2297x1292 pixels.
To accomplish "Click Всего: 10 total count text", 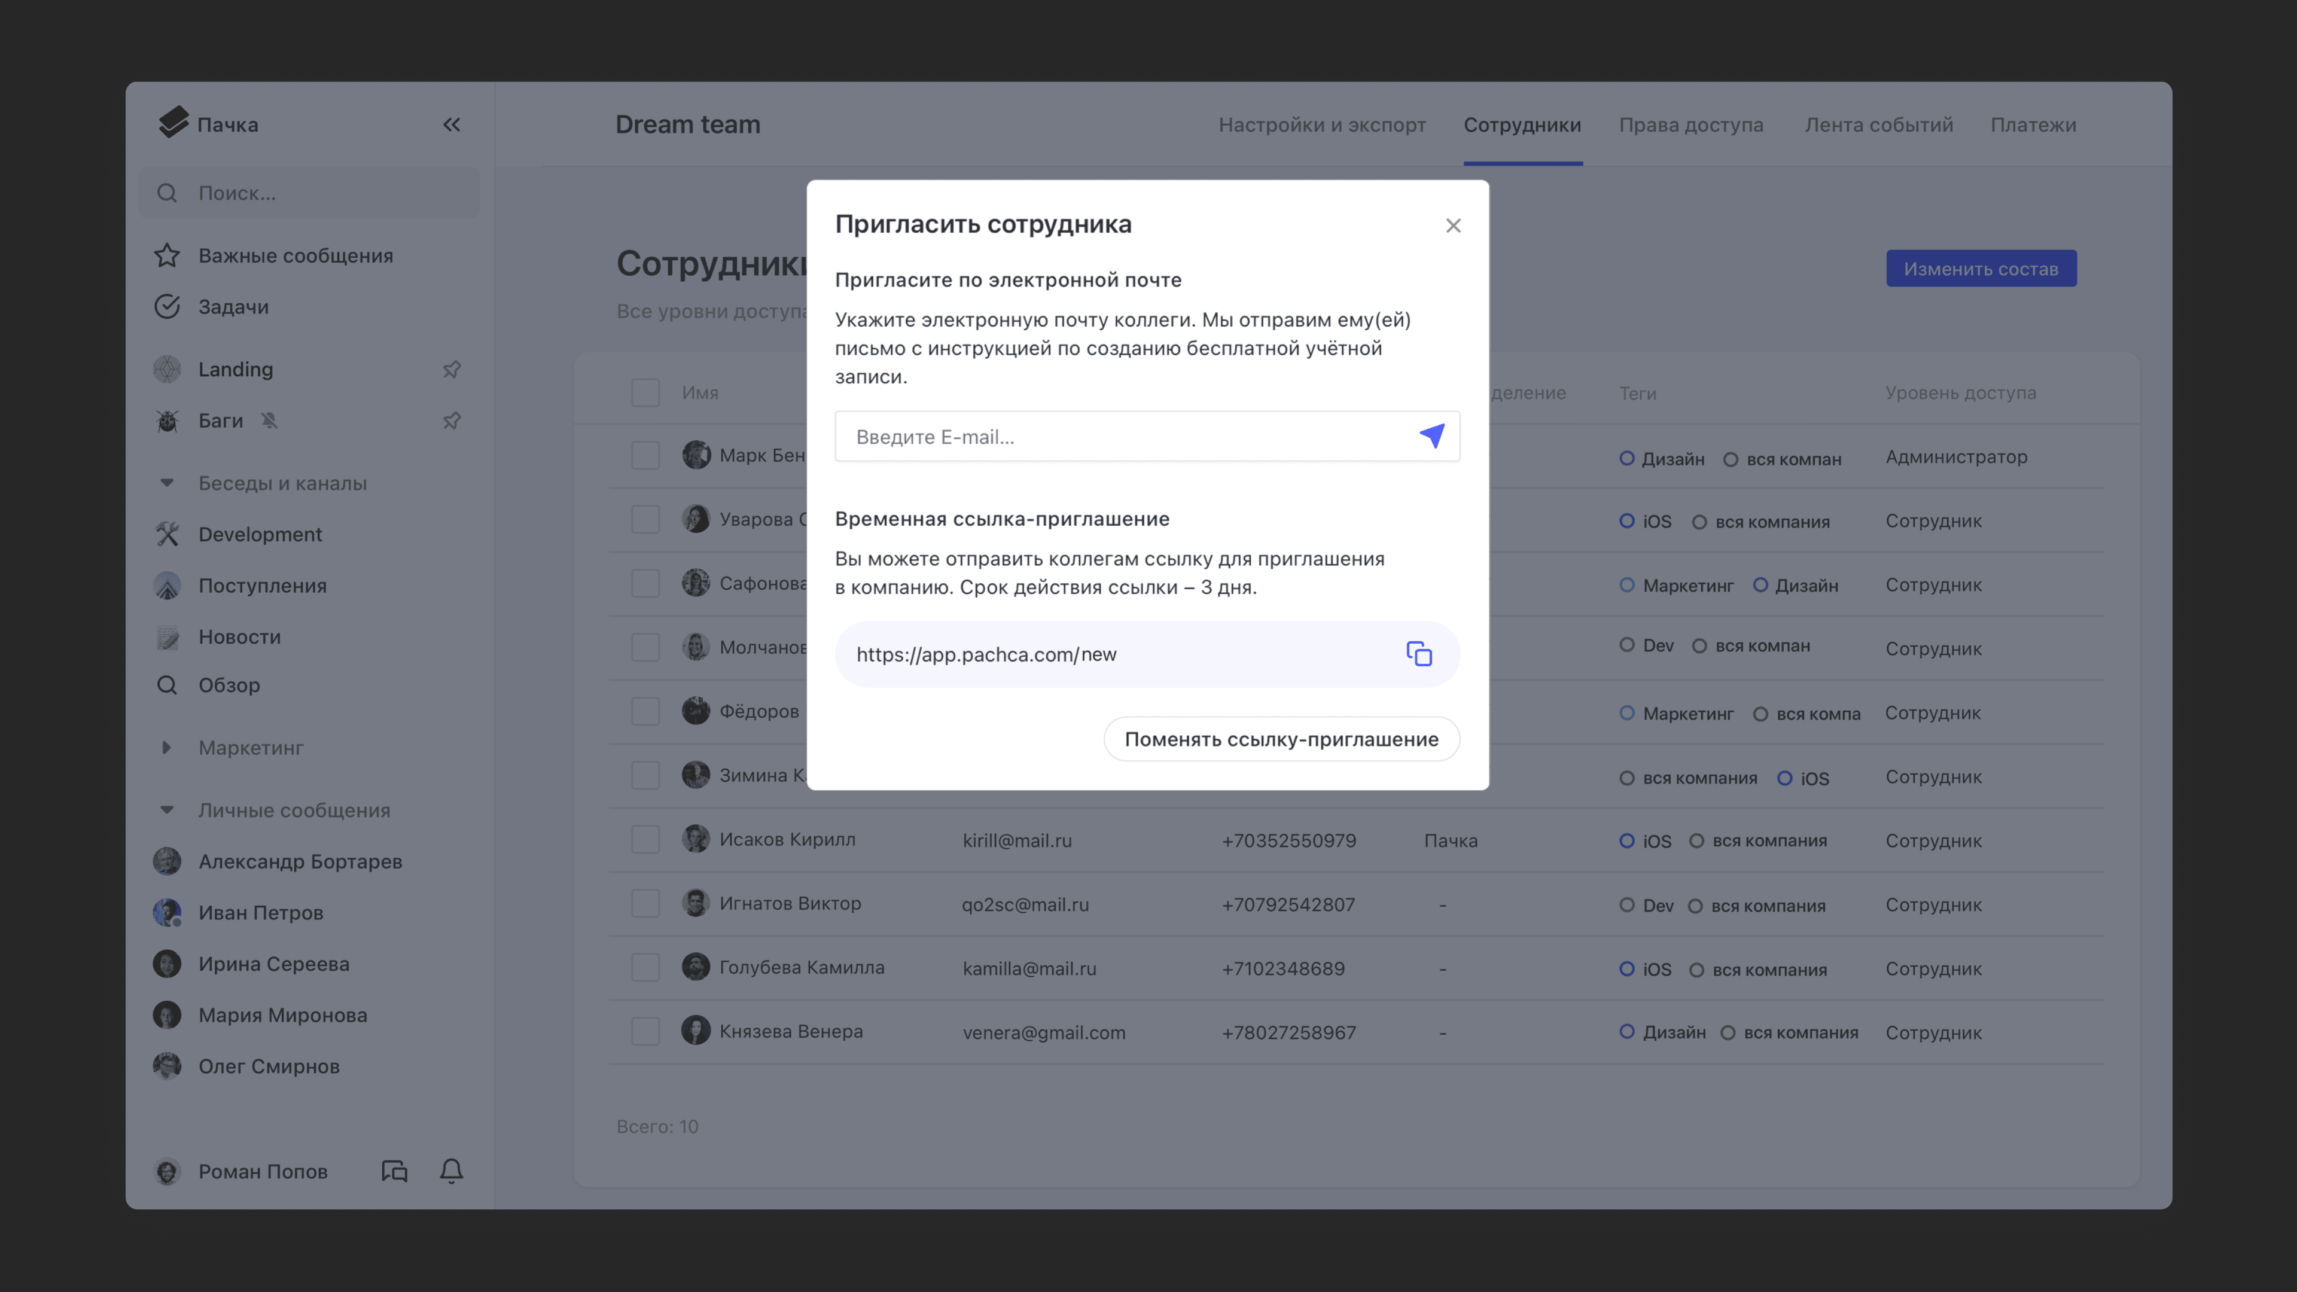I will 657,1126.
